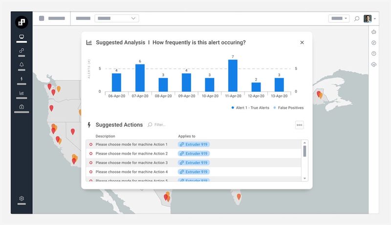Click the help question mark icon

373,54
